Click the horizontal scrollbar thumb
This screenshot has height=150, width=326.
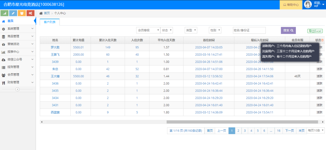point(242,122)
